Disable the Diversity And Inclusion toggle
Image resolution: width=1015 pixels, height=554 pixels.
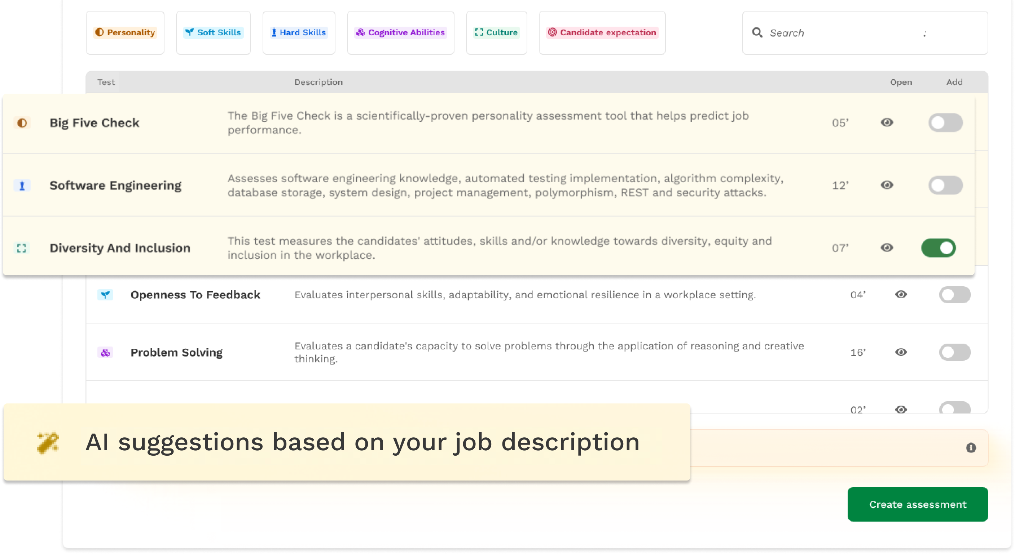click(x=938, y=248)
